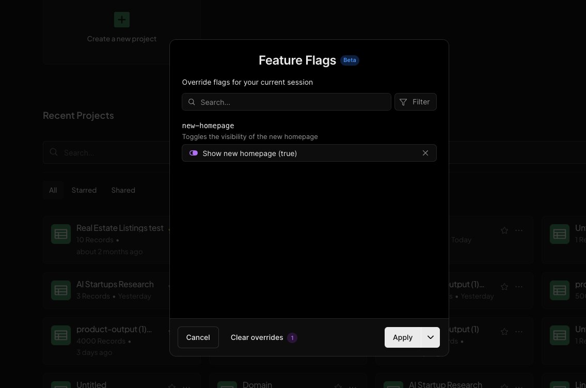Open the Domain project at bottom
This screenshot has width=586, height=388.
[x=258, y=384]
